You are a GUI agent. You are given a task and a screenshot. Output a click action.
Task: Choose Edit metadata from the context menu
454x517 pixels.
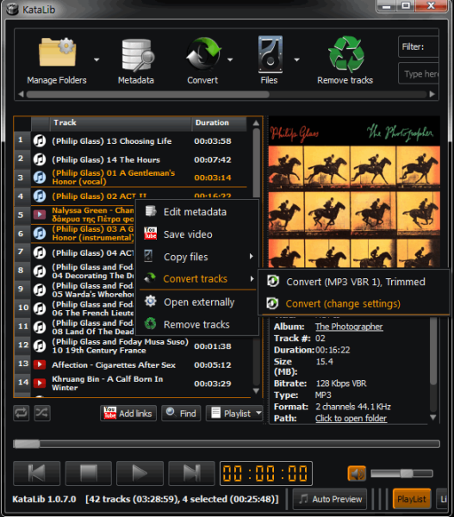(x=196, y=212)
